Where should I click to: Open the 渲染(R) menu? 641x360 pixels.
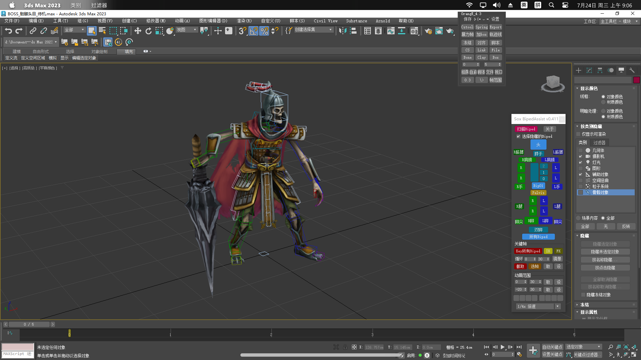244,21
